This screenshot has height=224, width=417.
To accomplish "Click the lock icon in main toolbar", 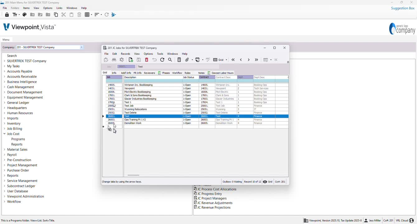I will (7, 15).
